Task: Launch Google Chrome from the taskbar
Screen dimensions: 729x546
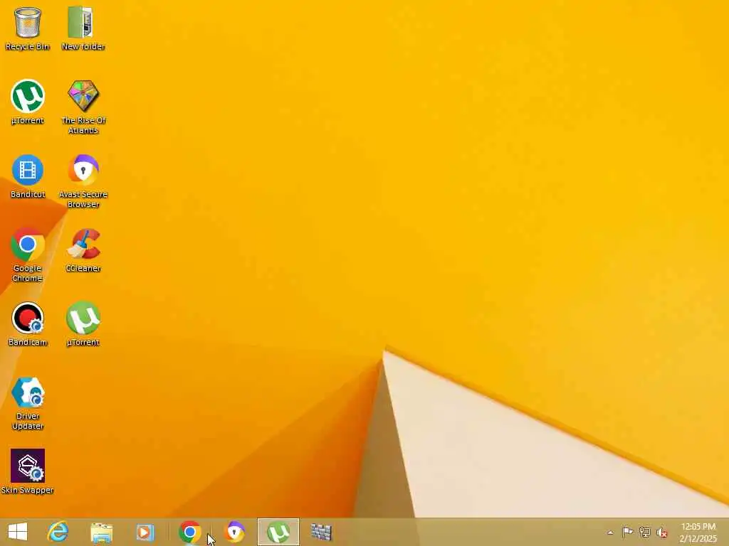Action: pyautogui.click(x=189, y=532)
